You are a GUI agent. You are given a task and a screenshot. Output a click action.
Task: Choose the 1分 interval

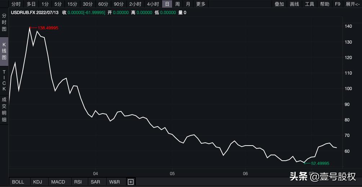(45, 4)
